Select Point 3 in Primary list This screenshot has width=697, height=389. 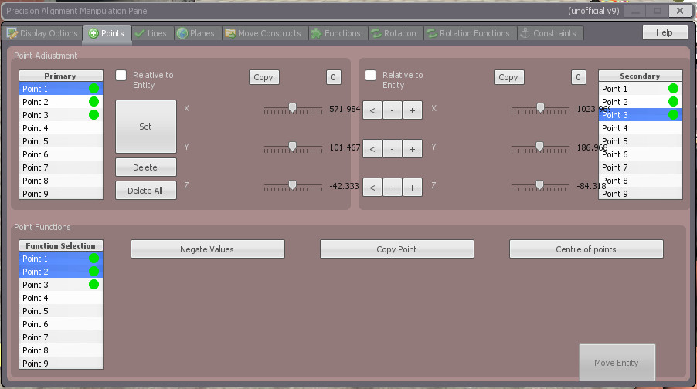pos(61,115)
